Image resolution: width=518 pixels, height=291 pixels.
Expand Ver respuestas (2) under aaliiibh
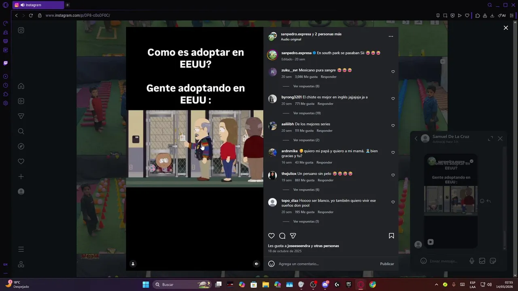(306, 140)
